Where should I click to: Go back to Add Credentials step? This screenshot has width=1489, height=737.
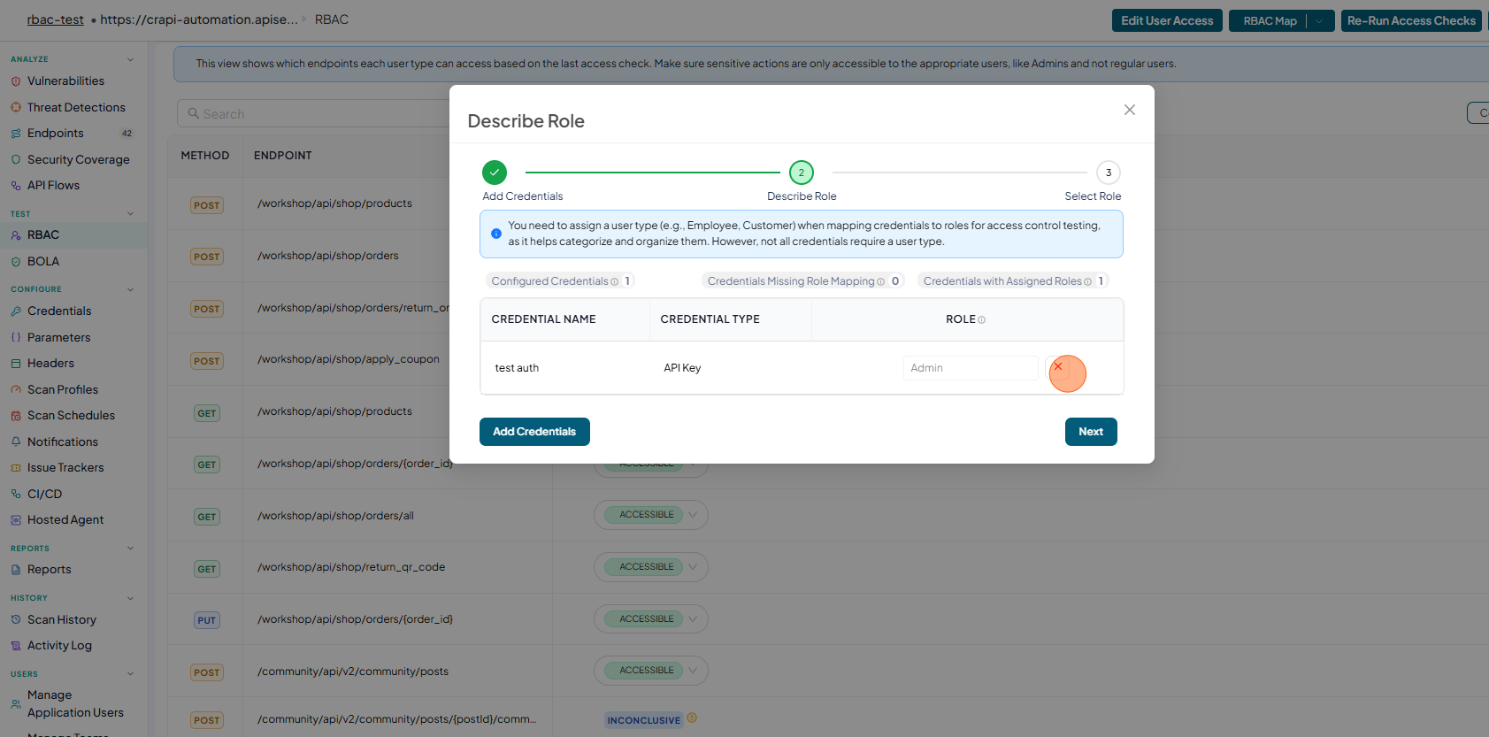(495, 173)
